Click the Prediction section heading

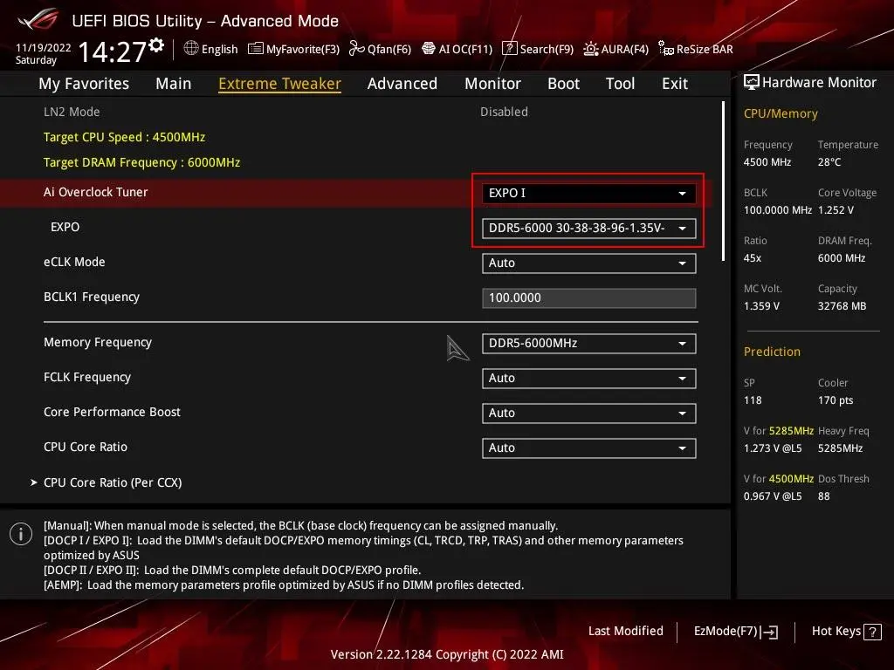[772, 352]
